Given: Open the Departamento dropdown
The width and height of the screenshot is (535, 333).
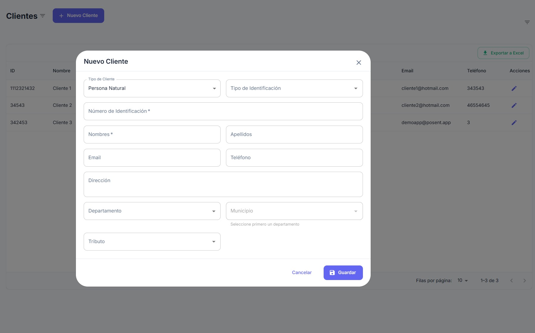Looking at the screenshot, I should (x=152, y=211).
